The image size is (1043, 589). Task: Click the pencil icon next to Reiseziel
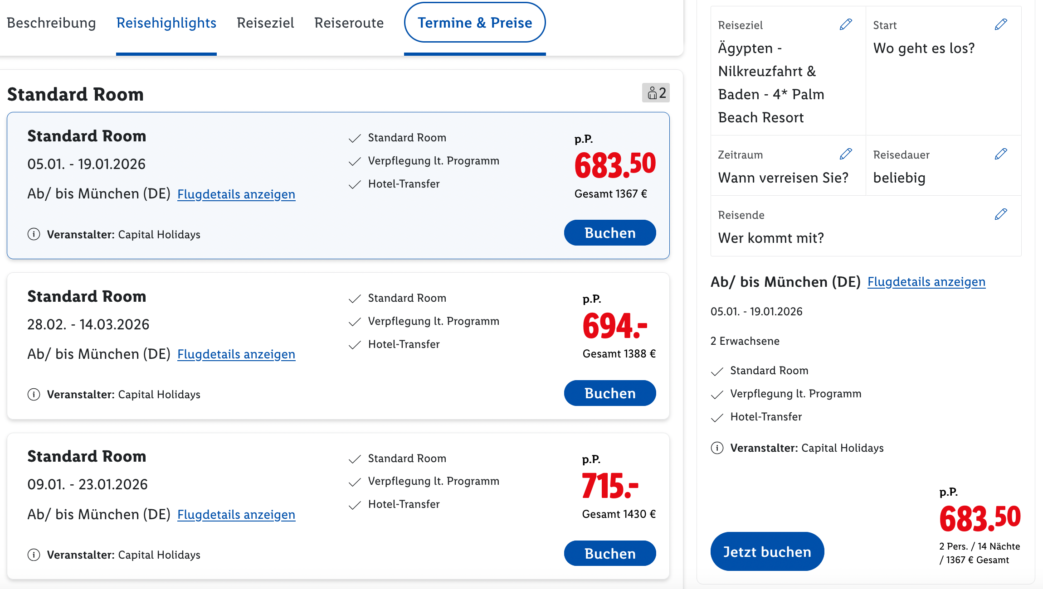point(846,24)
